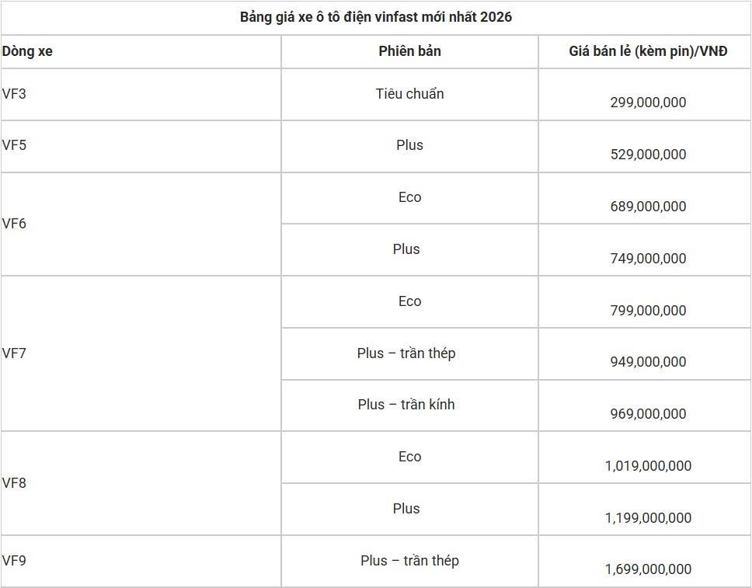Click the VF8 model cell
752x588 pixels.
(14, 483)
